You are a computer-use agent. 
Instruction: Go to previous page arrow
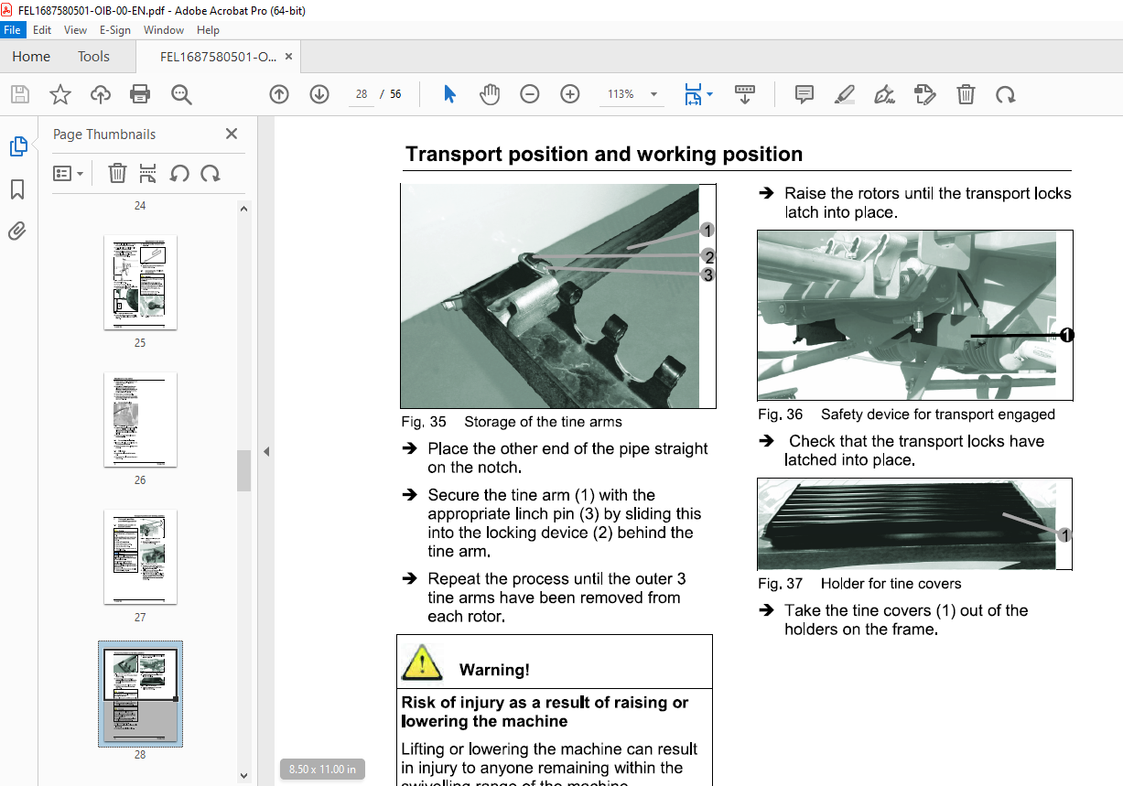[x=279, y=94]
